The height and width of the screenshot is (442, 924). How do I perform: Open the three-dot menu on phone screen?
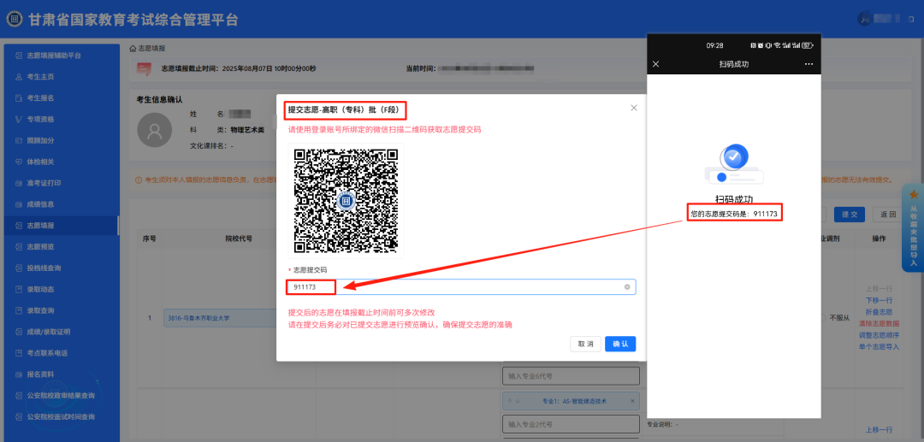pos(808,64)
